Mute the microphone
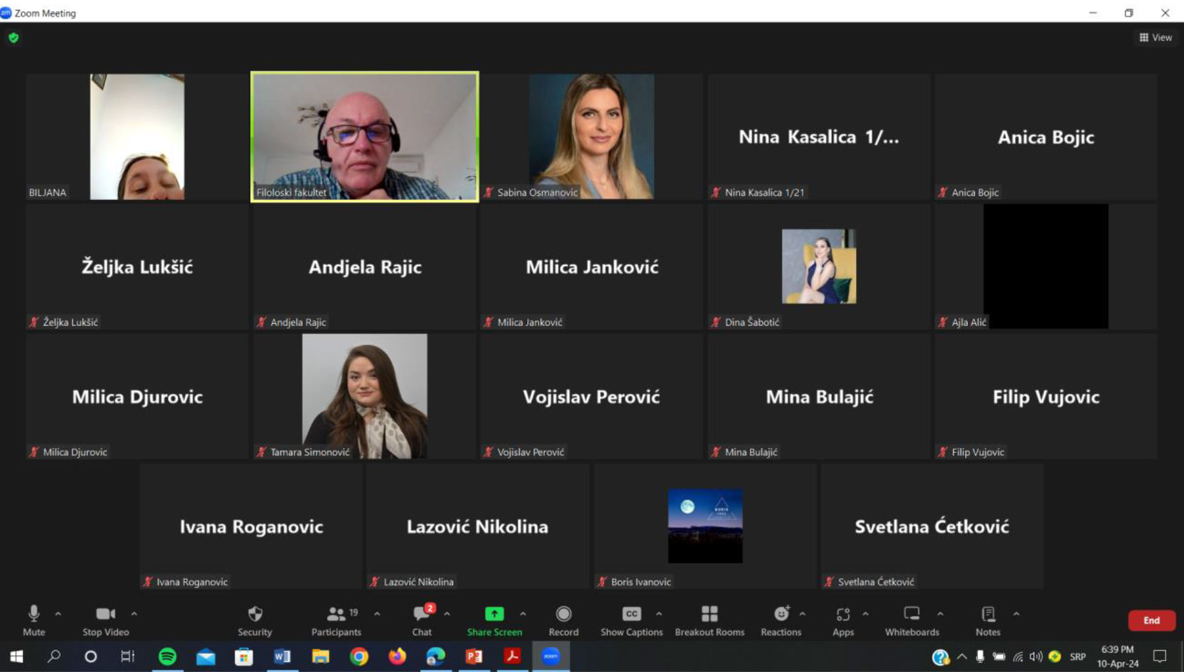Image resolution: width=1184 pixels, height=672 pixels. [x=33, y=620]
